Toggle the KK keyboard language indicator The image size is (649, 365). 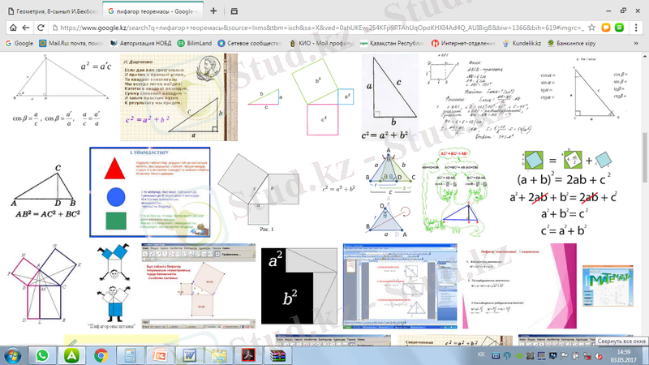point(481,354)
